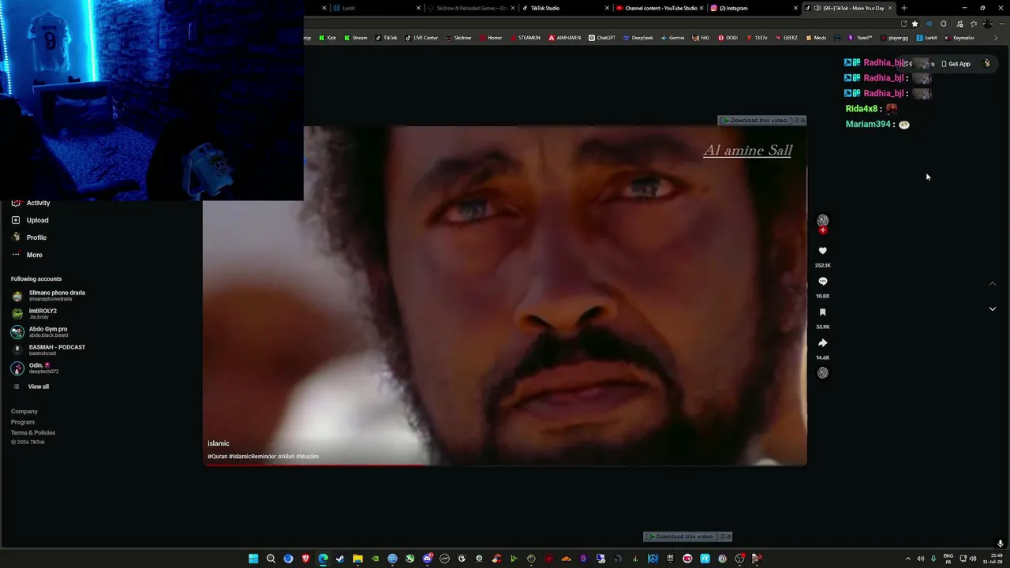Open the ChatGPT bookmark
This screenshot has height=568, width=1010.
tap(601, 38)
